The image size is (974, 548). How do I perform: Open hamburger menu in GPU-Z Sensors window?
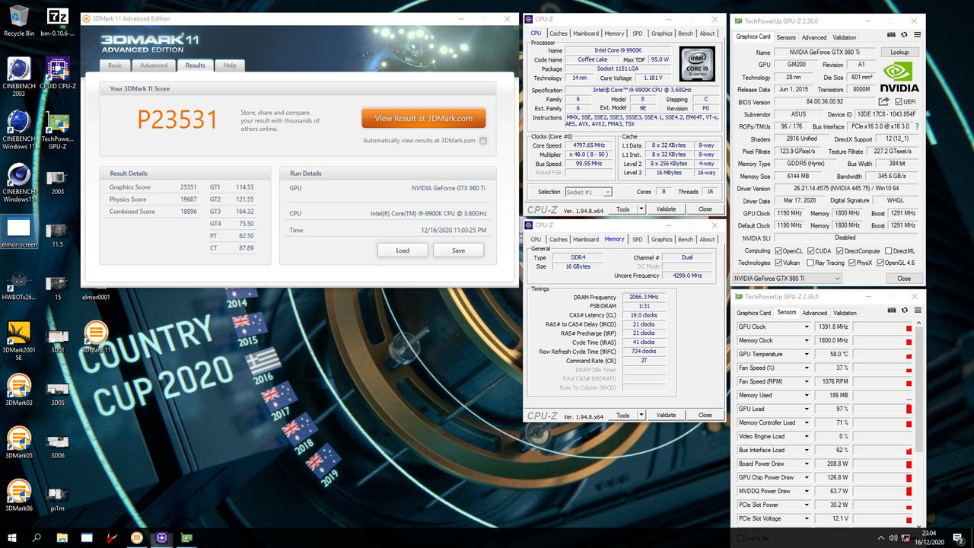[x=917, y=311]
